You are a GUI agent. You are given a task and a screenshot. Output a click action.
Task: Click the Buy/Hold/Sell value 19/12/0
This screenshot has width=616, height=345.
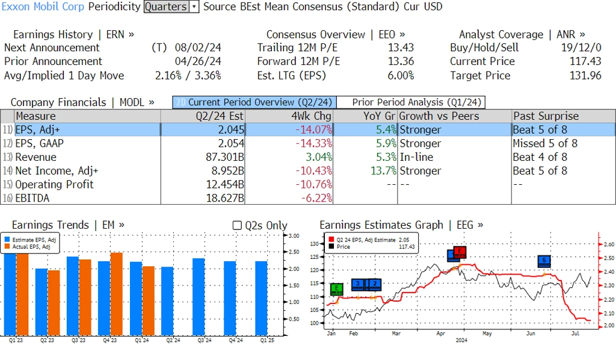tap(581, 48)
